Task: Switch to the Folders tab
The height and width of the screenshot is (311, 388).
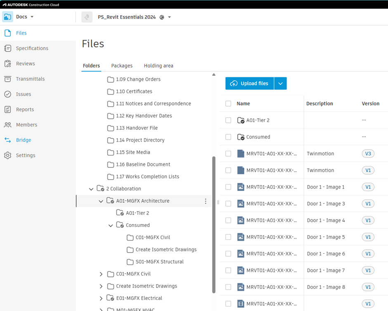Action: coord(91,66)
